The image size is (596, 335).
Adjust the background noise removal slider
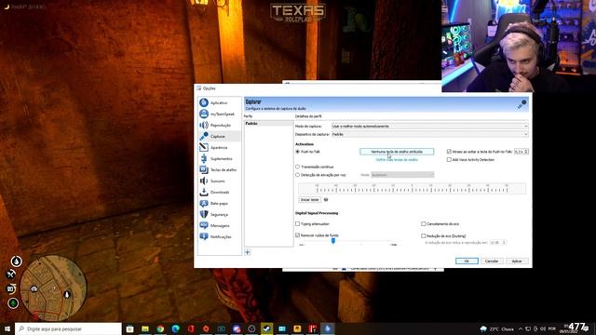point(333,241)
